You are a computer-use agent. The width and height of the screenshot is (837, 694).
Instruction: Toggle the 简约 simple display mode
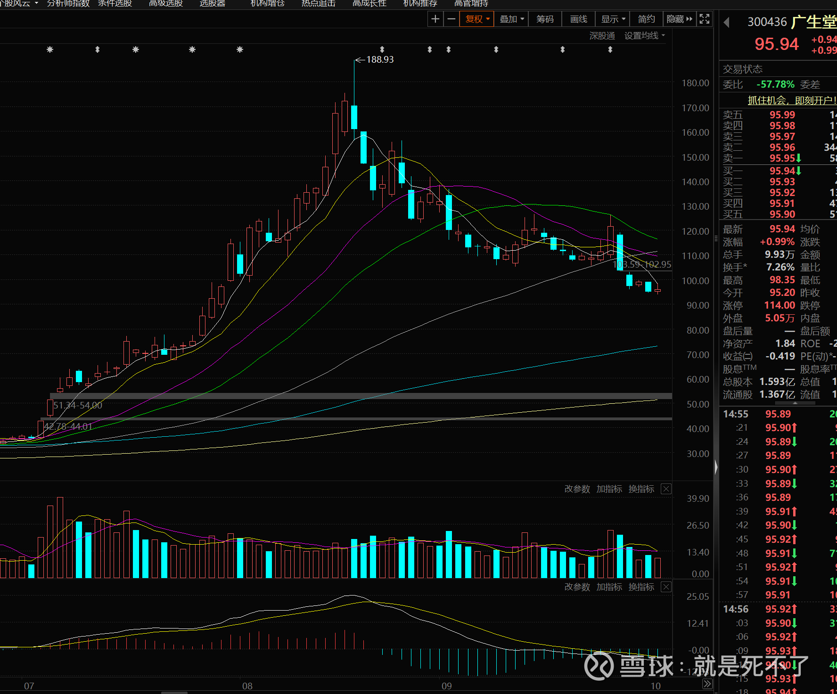(646, 19)
